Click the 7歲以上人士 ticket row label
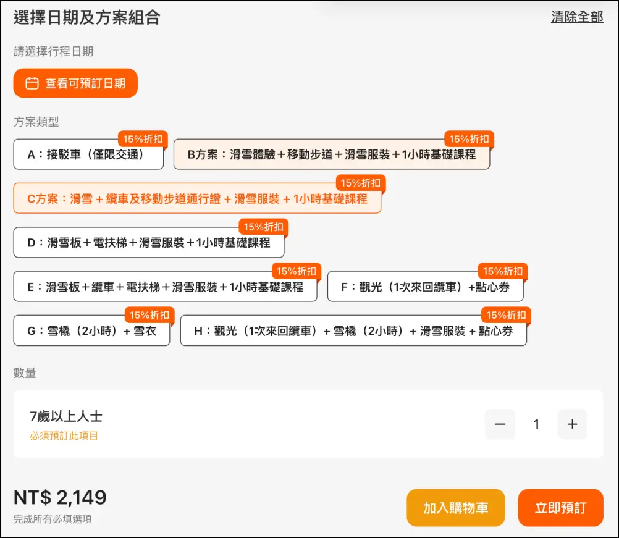Image resolution: width=619 pixels, height=538 pixels. (x=66, y=417)
